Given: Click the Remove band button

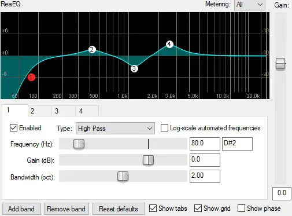Looking at the screenshot, I should [x=66, y=209].
